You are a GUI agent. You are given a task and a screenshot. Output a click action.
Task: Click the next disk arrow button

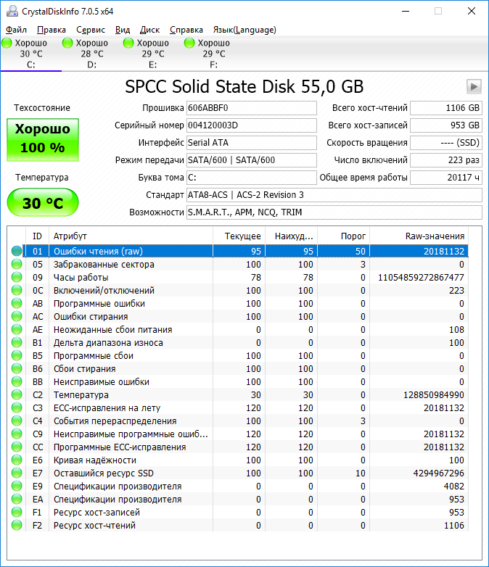[x=474, y=86]
